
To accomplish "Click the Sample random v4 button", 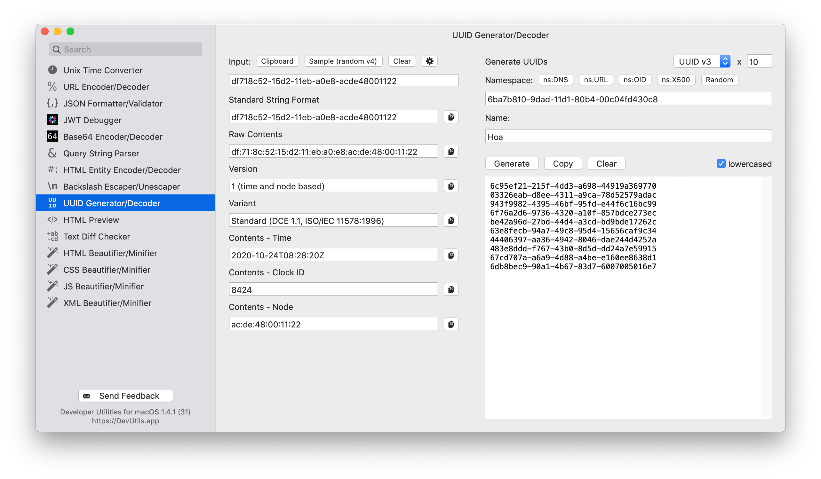I will coord(342,61).
